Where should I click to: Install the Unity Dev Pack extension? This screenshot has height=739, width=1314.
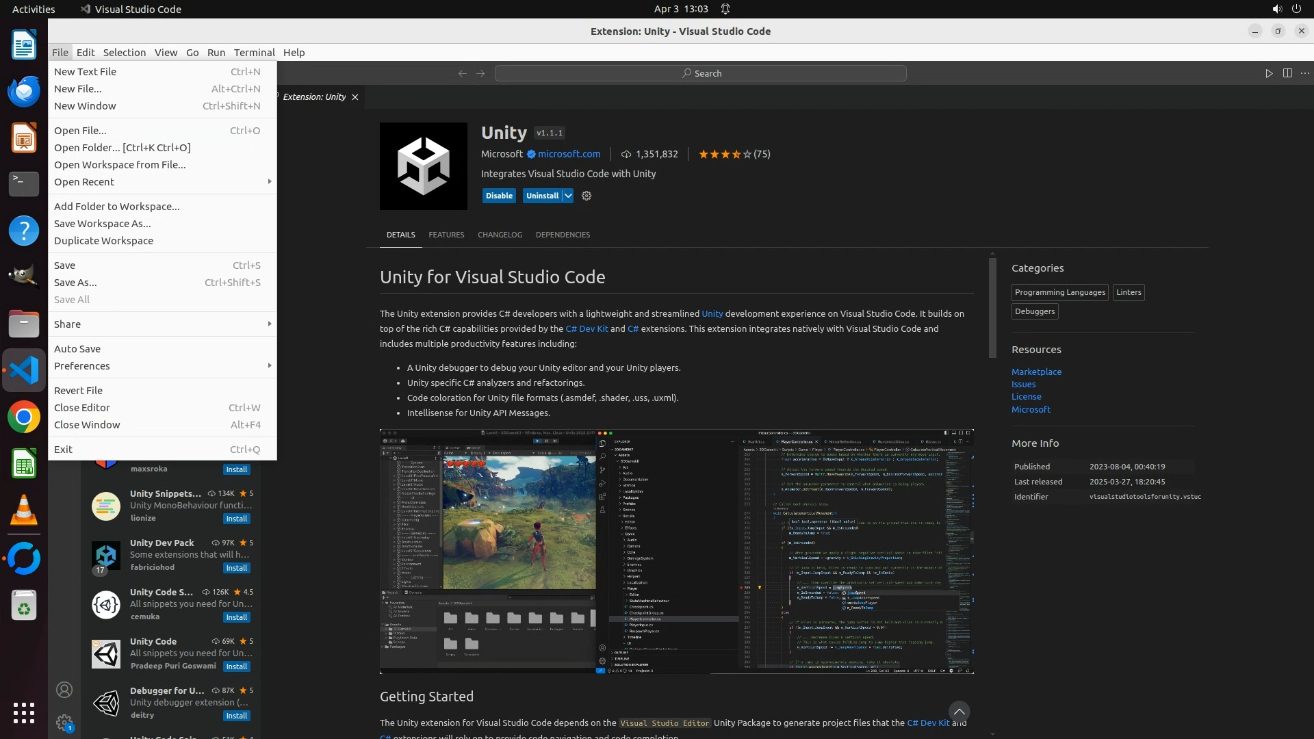pyautogui.click(x=237, y=568)
